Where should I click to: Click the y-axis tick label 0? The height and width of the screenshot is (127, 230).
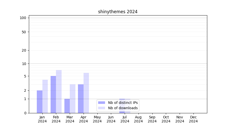click(25, 113)
